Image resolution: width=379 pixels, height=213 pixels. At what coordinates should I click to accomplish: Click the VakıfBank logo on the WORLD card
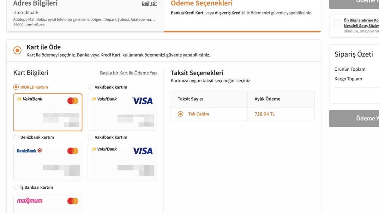click(x=29, y=99)
